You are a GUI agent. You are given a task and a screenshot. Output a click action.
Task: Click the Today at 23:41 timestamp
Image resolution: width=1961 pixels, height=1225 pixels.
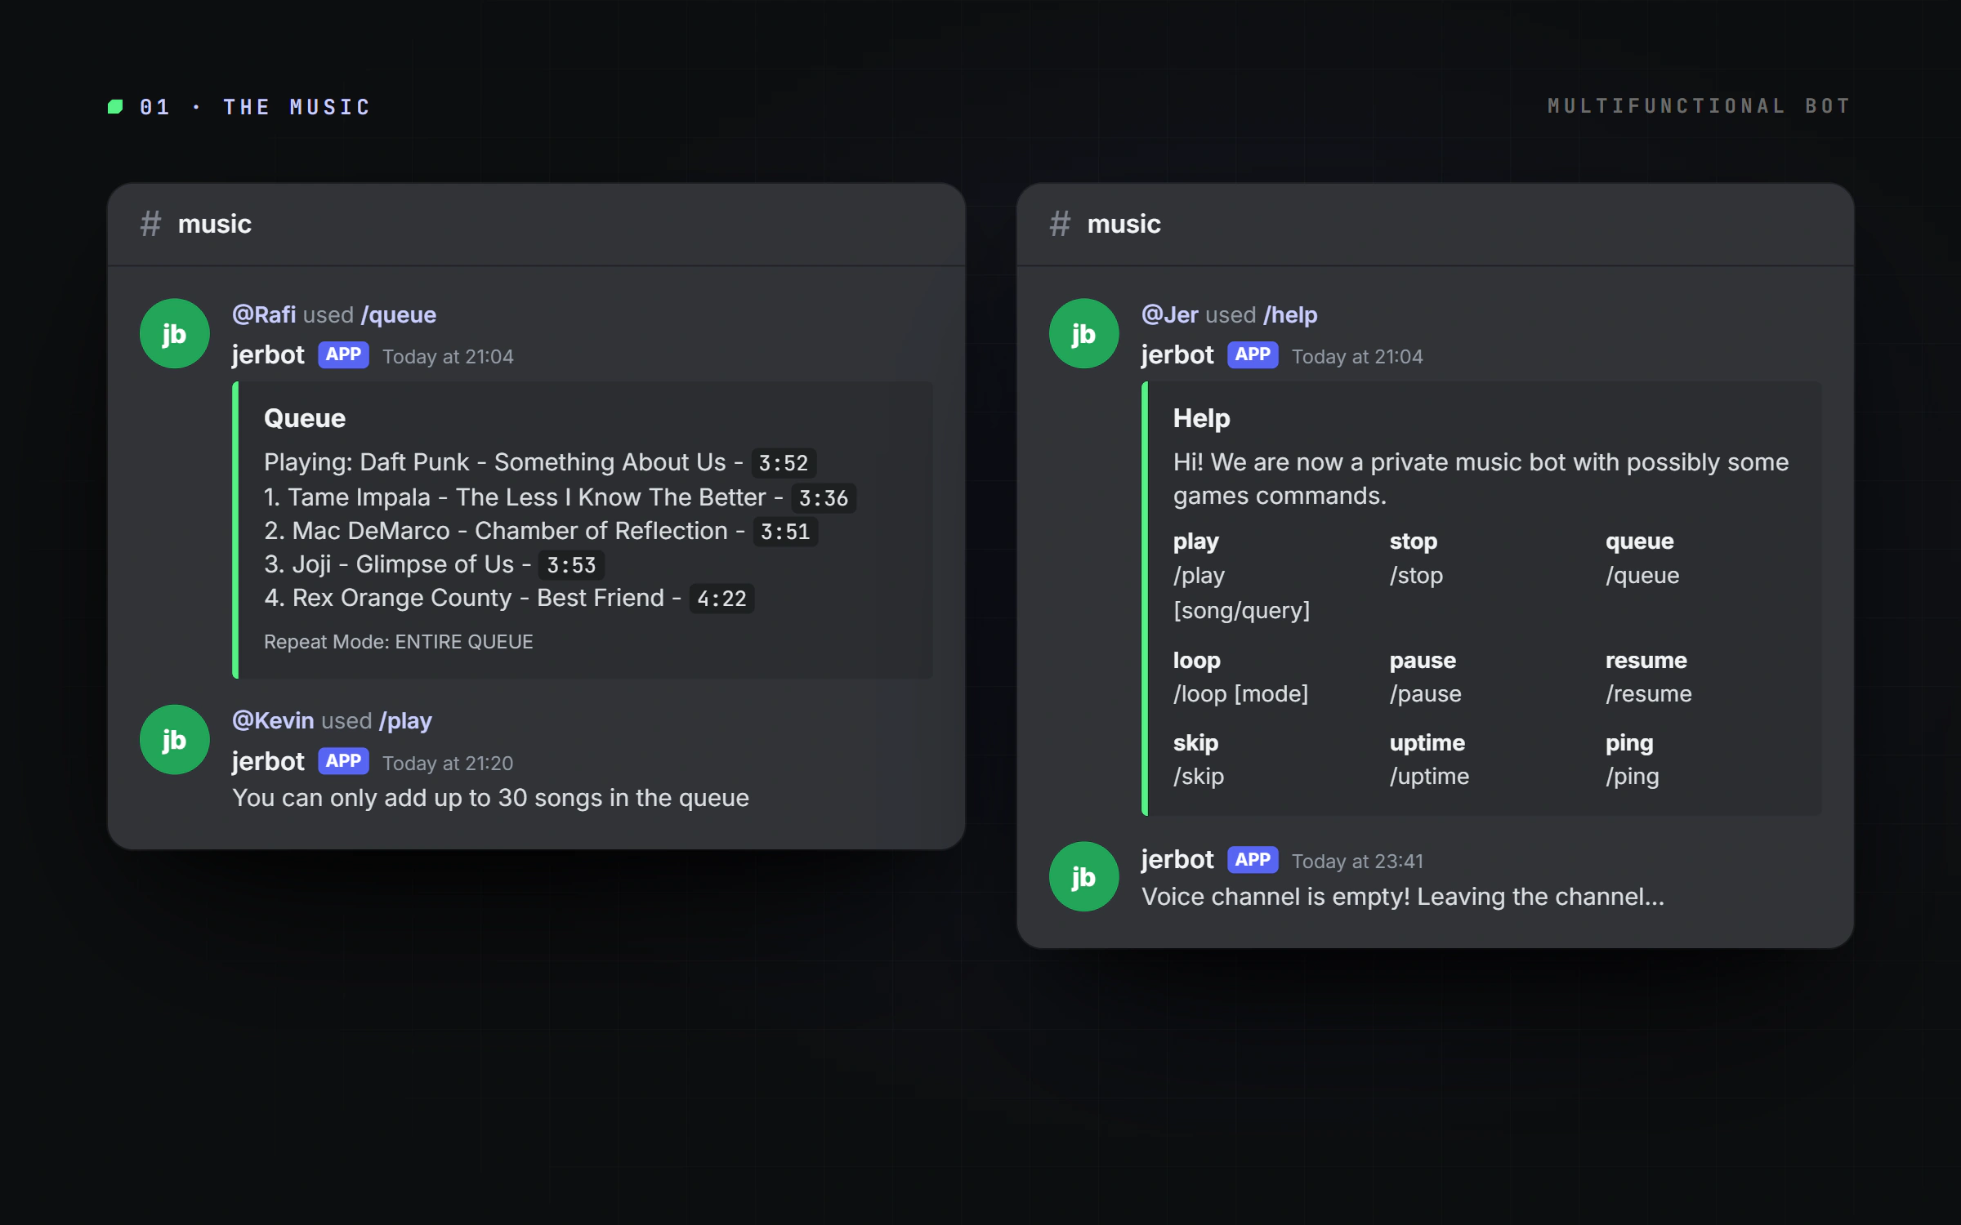[x=1357, y=862]
